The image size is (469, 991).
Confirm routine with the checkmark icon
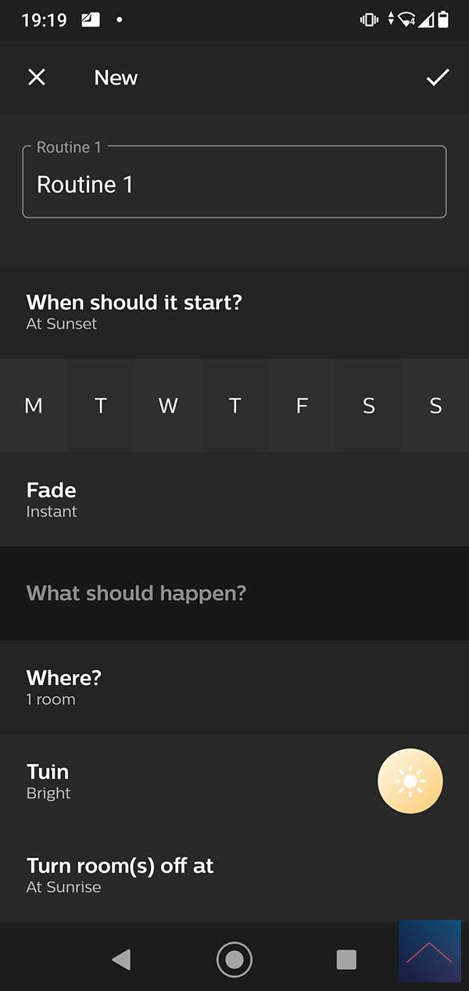coord(438,77)
